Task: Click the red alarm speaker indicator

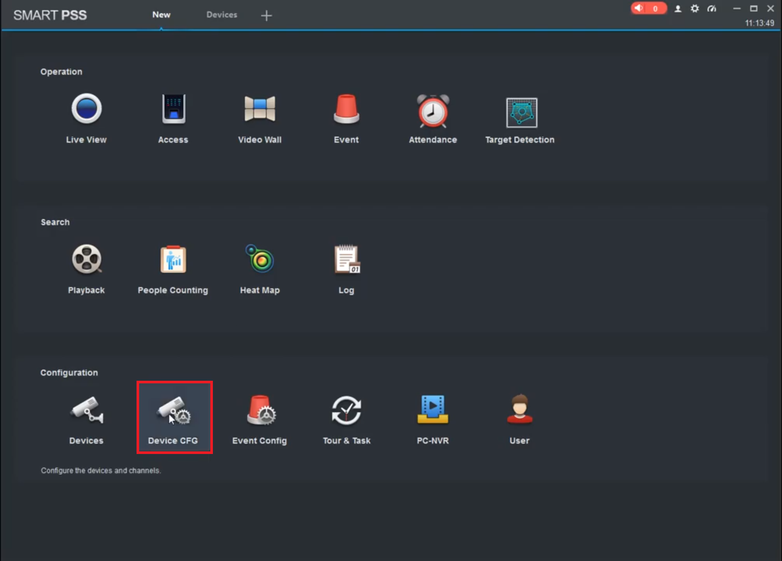Action: point(649,8)
